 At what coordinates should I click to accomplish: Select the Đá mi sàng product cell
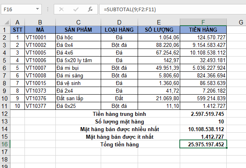pos(78,75)
